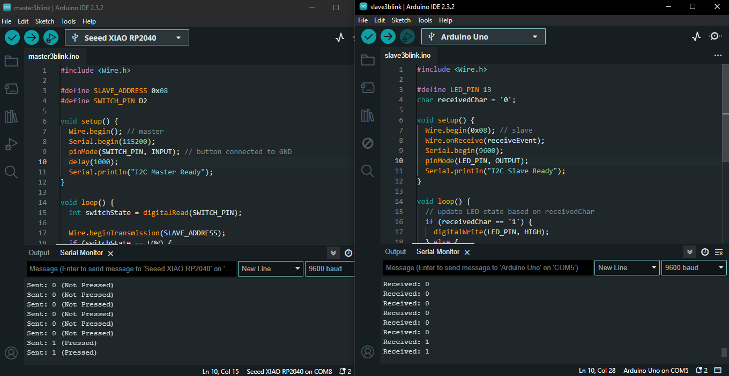Click 'Seeed XIAO RP2040 on COM8' in status bar
This screenshot has height=376, width=729.
pos(289,371)
